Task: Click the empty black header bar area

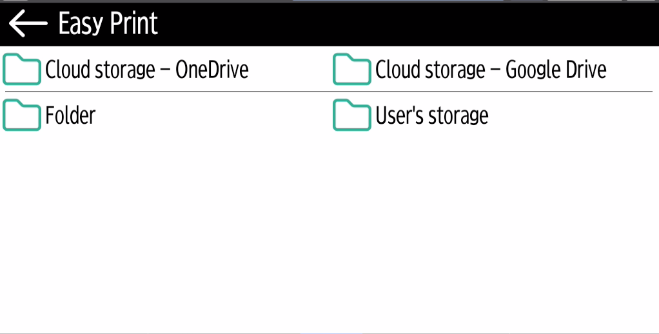Action: [x=413, y=24]
